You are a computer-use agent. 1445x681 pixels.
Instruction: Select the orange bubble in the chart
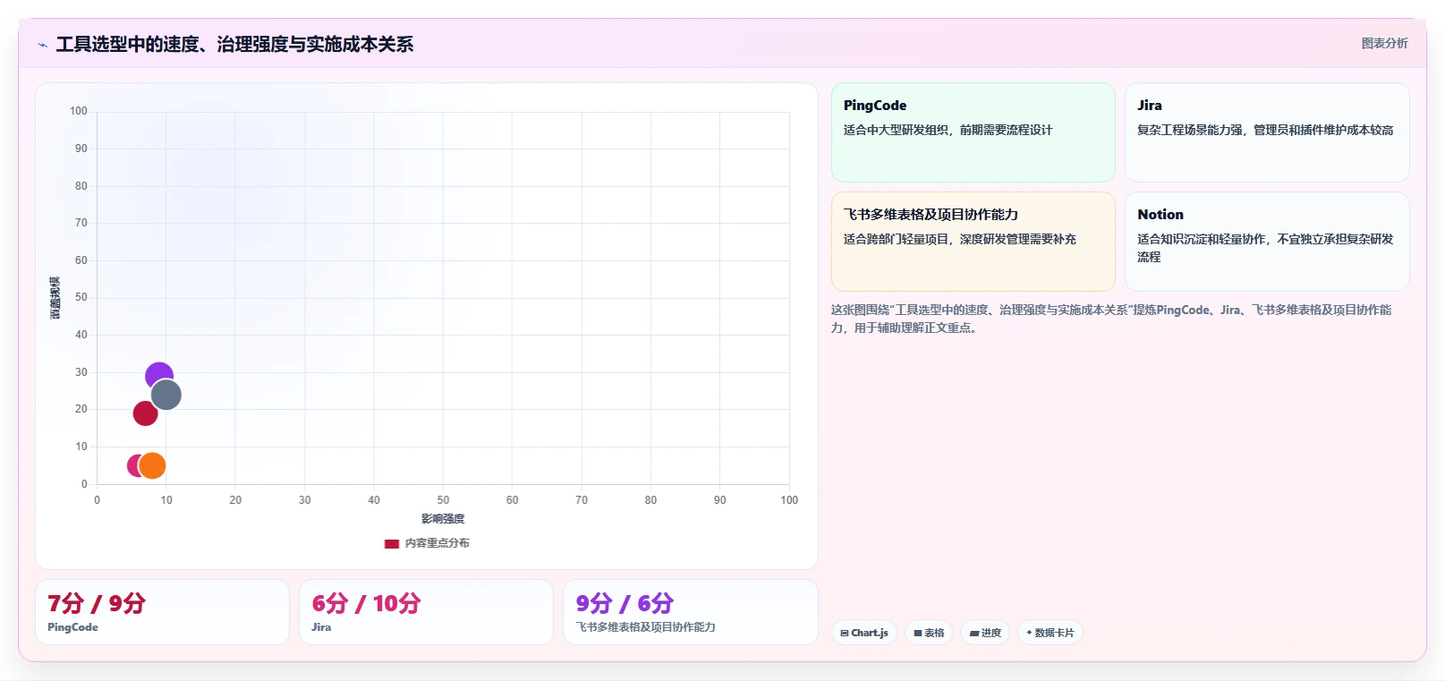click(x=153, y=465)
